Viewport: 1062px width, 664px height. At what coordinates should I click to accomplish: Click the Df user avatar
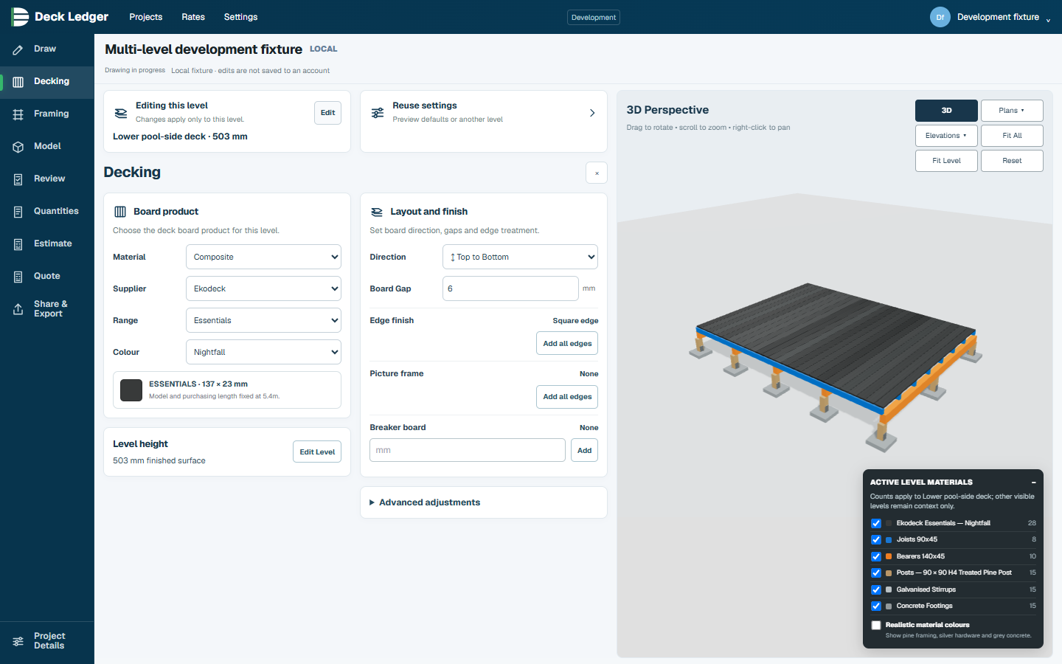pos(940,17)
